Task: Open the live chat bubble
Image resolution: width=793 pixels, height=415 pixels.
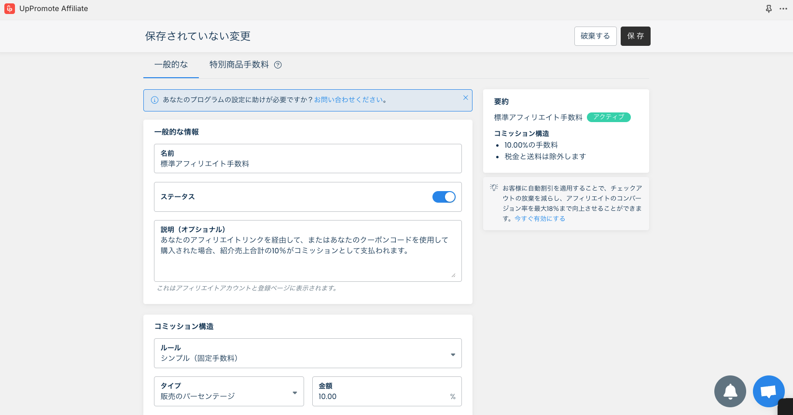Action: click(x=768, y=391)
